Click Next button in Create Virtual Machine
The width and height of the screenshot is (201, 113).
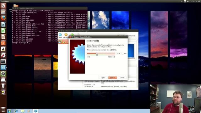112,78
